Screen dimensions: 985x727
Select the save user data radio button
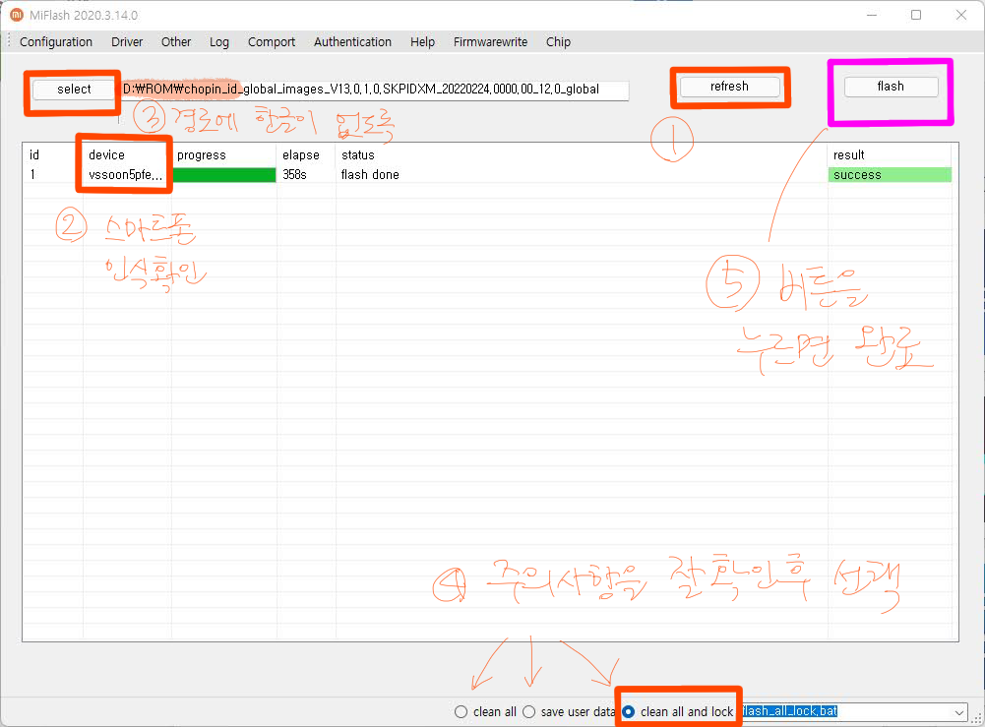[529, 712]
